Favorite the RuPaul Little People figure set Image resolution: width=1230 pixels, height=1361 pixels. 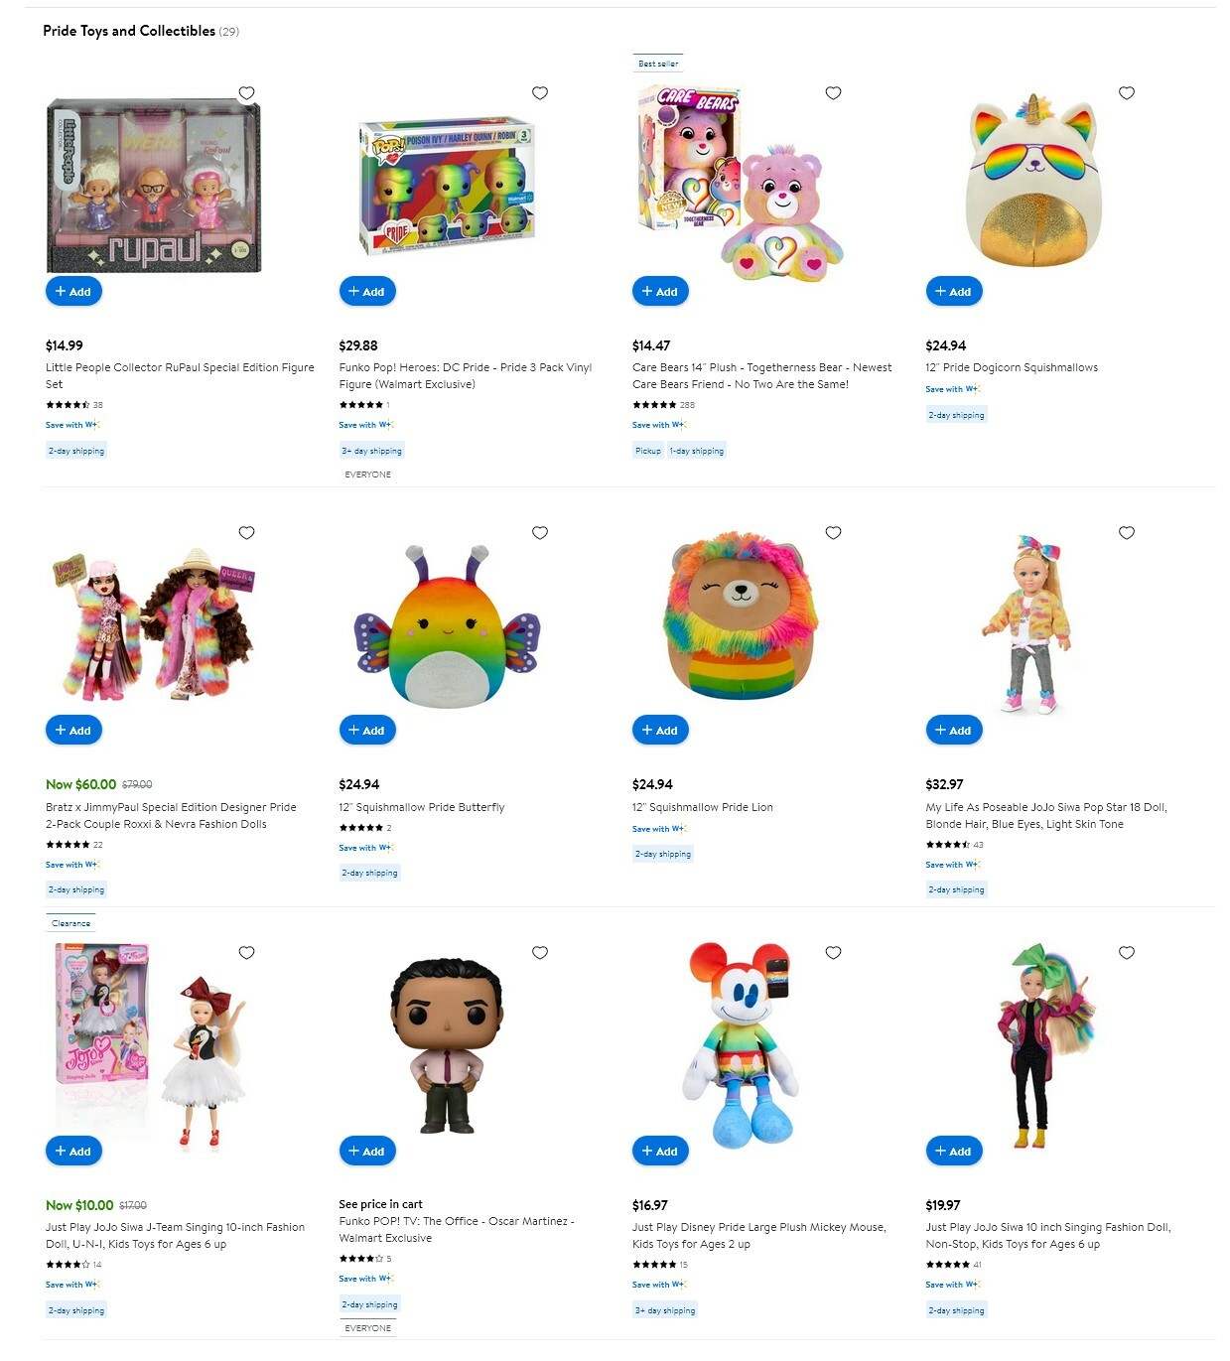pyautogui.click(x=246, y=93)
